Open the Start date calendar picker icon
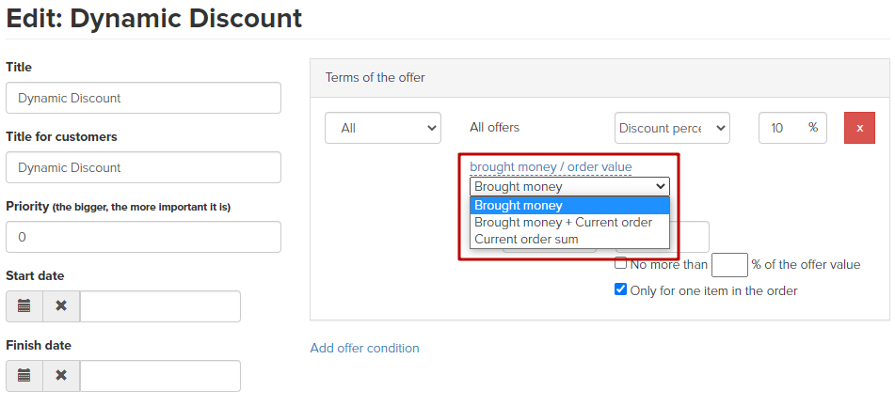Screen dimensions: 895x406 24,306
